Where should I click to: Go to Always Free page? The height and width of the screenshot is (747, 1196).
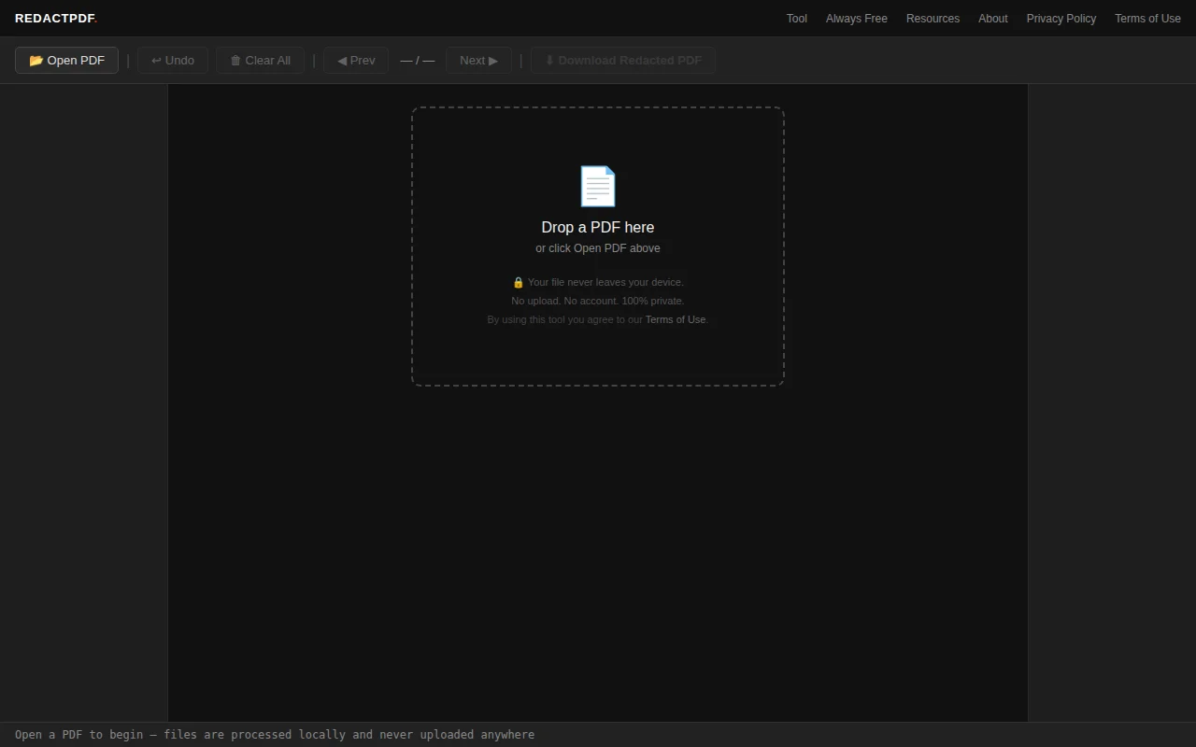tap(856, 19)
